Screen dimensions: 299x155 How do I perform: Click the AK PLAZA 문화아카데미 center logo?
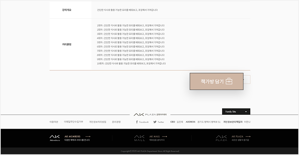click(x=150, y=114)
